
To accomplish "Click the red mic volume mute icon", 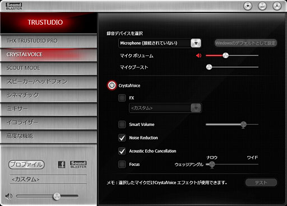I will pyautogui.click(x=198, y=55).
